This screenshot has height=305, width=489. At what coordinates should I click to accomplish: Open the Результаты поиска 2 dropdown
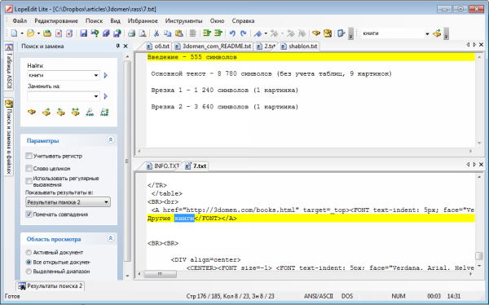point(68,202)
